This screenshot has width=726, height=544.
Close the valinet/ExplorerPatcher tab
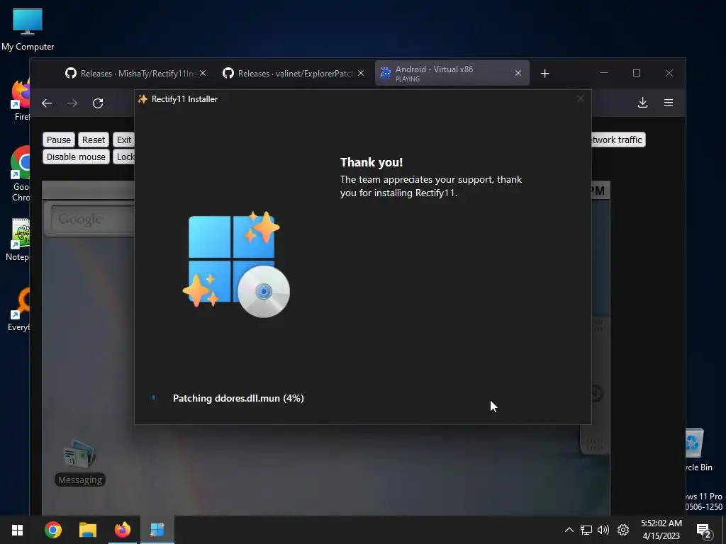[361, 74]
